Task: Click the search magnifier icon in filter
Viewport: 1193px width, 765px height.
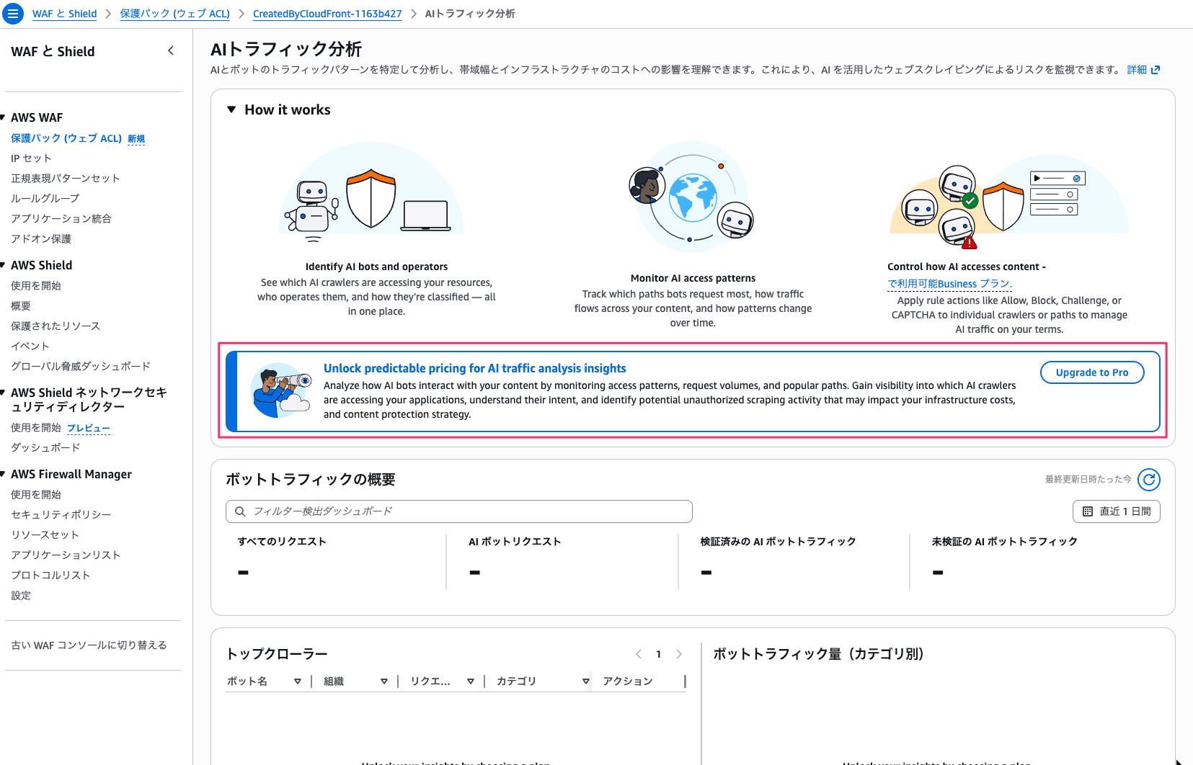Action: [240, 511]
